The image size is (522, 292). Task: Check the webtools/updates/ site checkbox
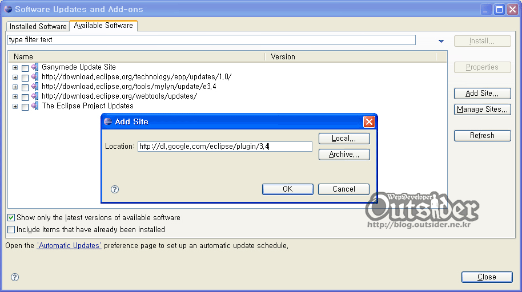click(25, 97)
